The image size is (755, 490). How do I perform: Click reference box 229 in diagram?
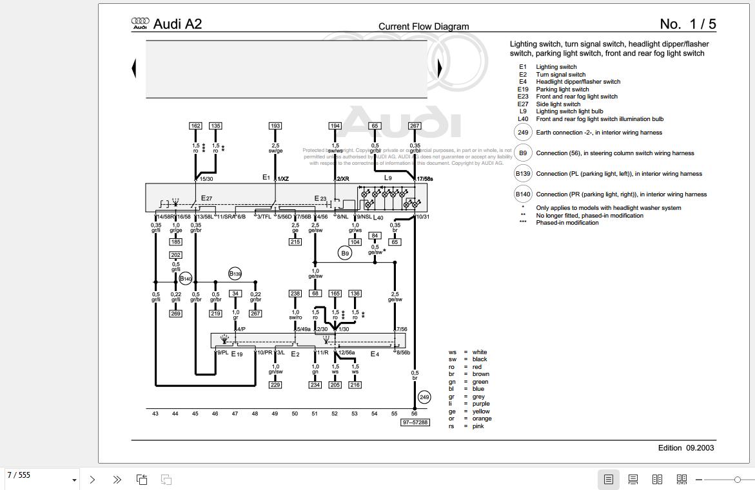(x=275, y=384)
